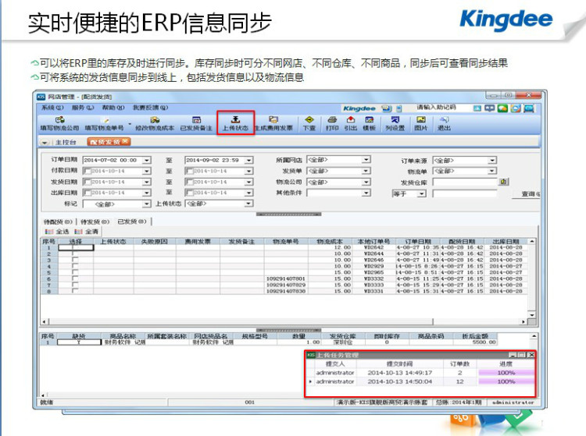Click the 生成费用发票 toolbar icon
Screen dimensions: 586x436
[x=273, y=122]
